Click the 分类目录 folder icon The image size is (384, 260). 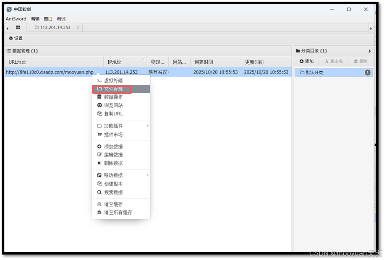[x=298, y=51]
